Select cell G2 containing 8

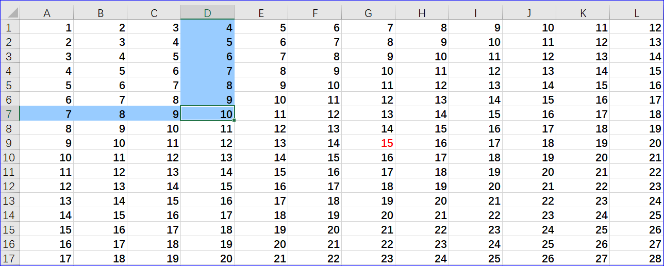(369, 42)
